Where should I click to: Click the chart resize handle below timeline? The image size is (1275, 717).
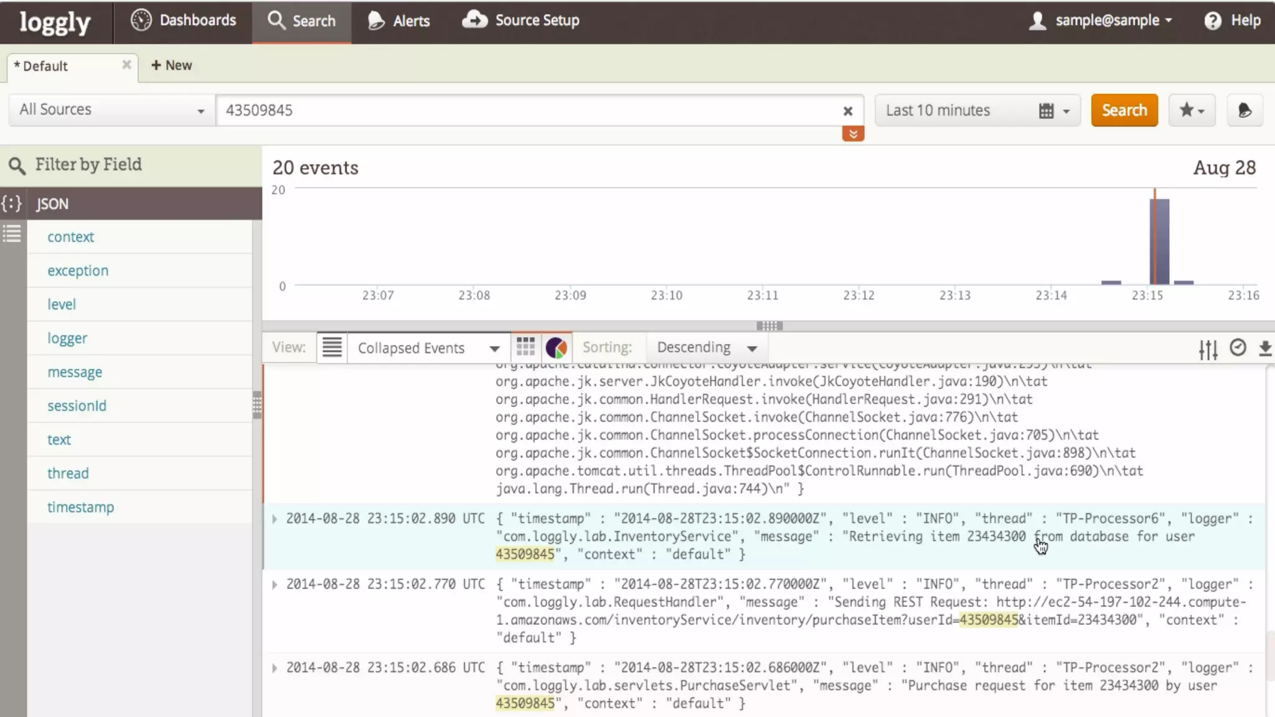pyautogui.click(x=769, y=326)
